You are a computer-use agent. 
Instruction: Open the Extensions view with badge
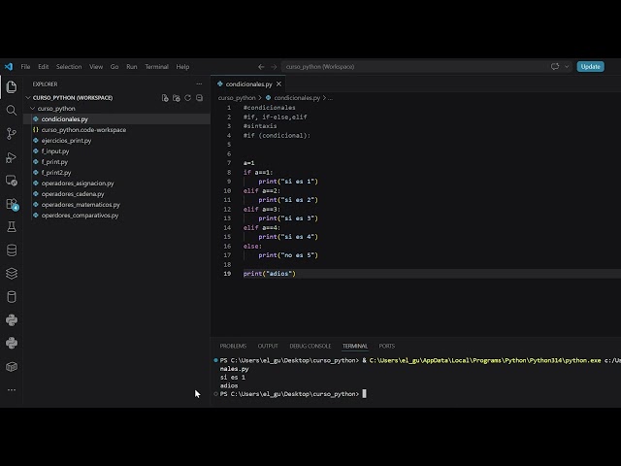pyautogui.click(x=12, y=204)
